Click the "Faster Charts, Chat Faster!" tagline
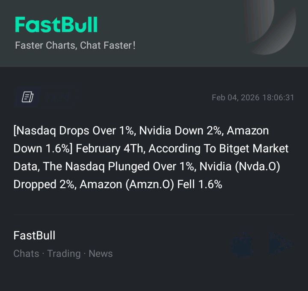308x291 pixels. pos(75,45)
